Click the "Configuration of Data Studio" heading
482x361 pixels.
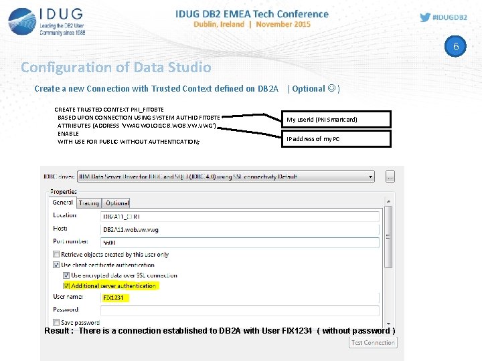[116, 68]
